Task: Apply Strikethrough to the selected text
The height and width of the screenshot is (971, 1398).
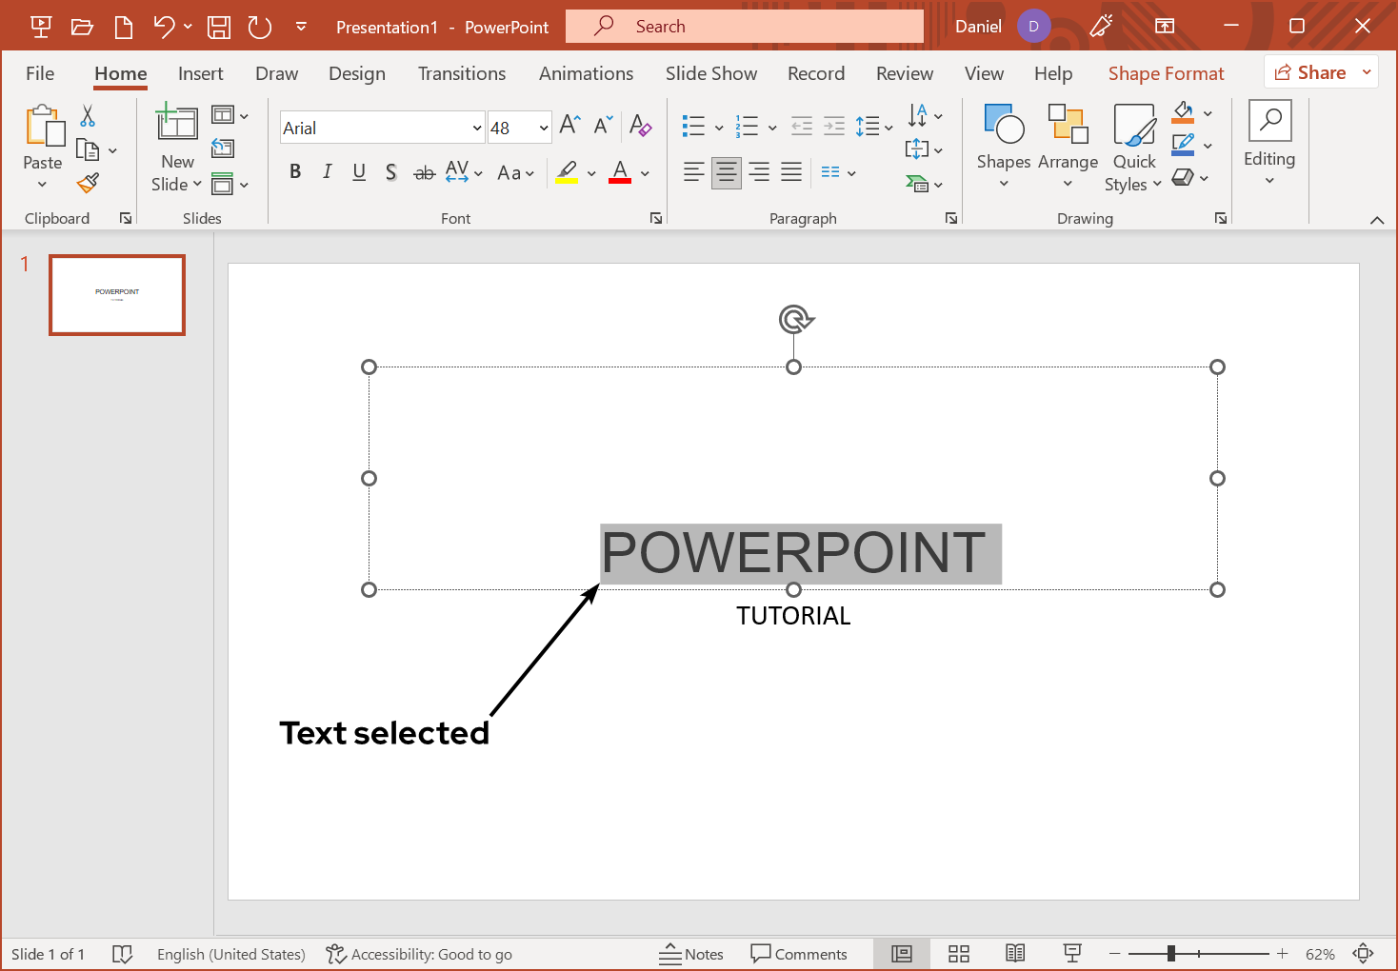Action: tap(424, 172)
